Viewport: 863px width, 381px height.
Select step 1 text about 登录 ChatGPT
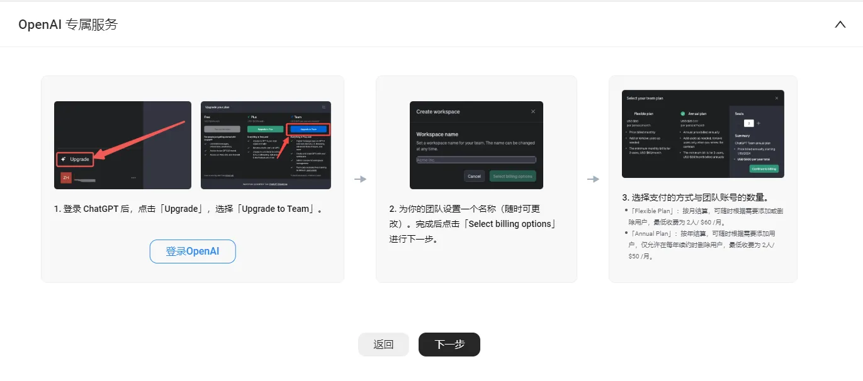click(189, 209)
